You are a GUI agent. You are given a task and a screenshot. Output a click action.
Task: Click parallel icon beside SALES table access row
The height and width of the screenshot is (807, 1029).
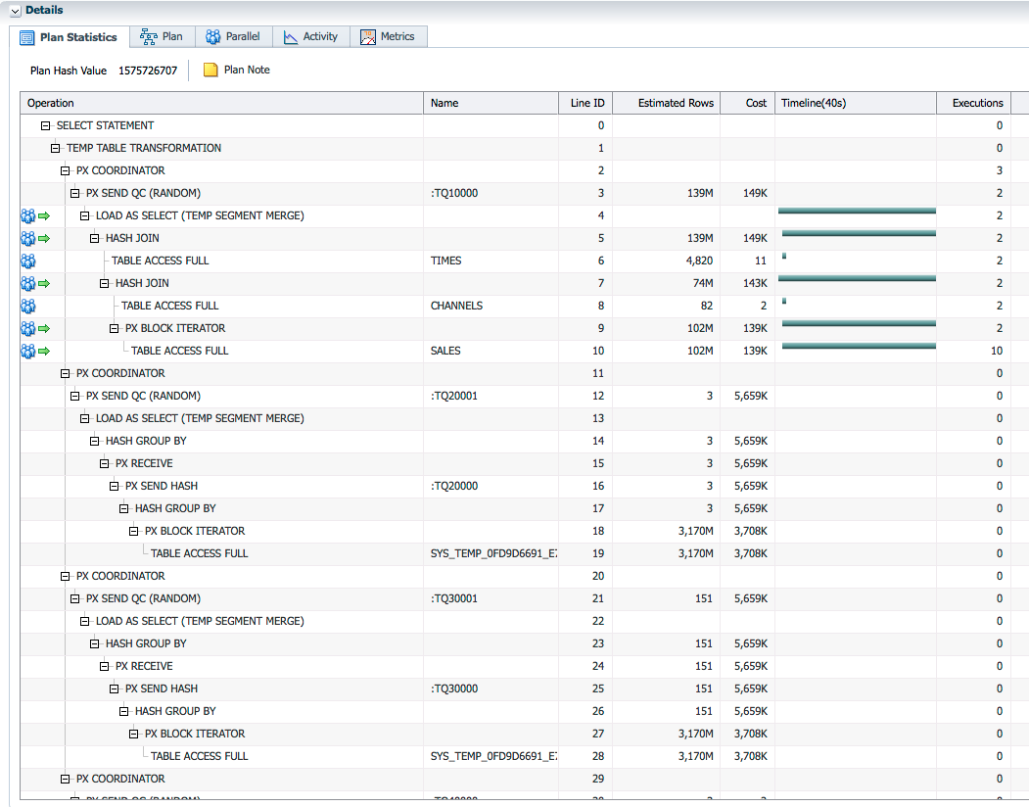27,352
